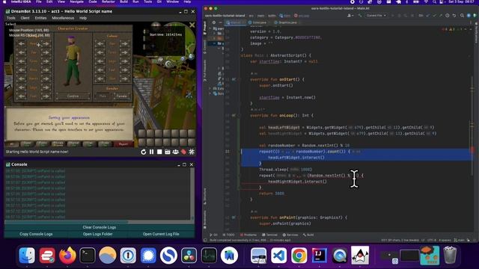The height and width of the screenshot is (269, 479).
Task: Click the rollback undo arrow icon
Action: point(454,15)
